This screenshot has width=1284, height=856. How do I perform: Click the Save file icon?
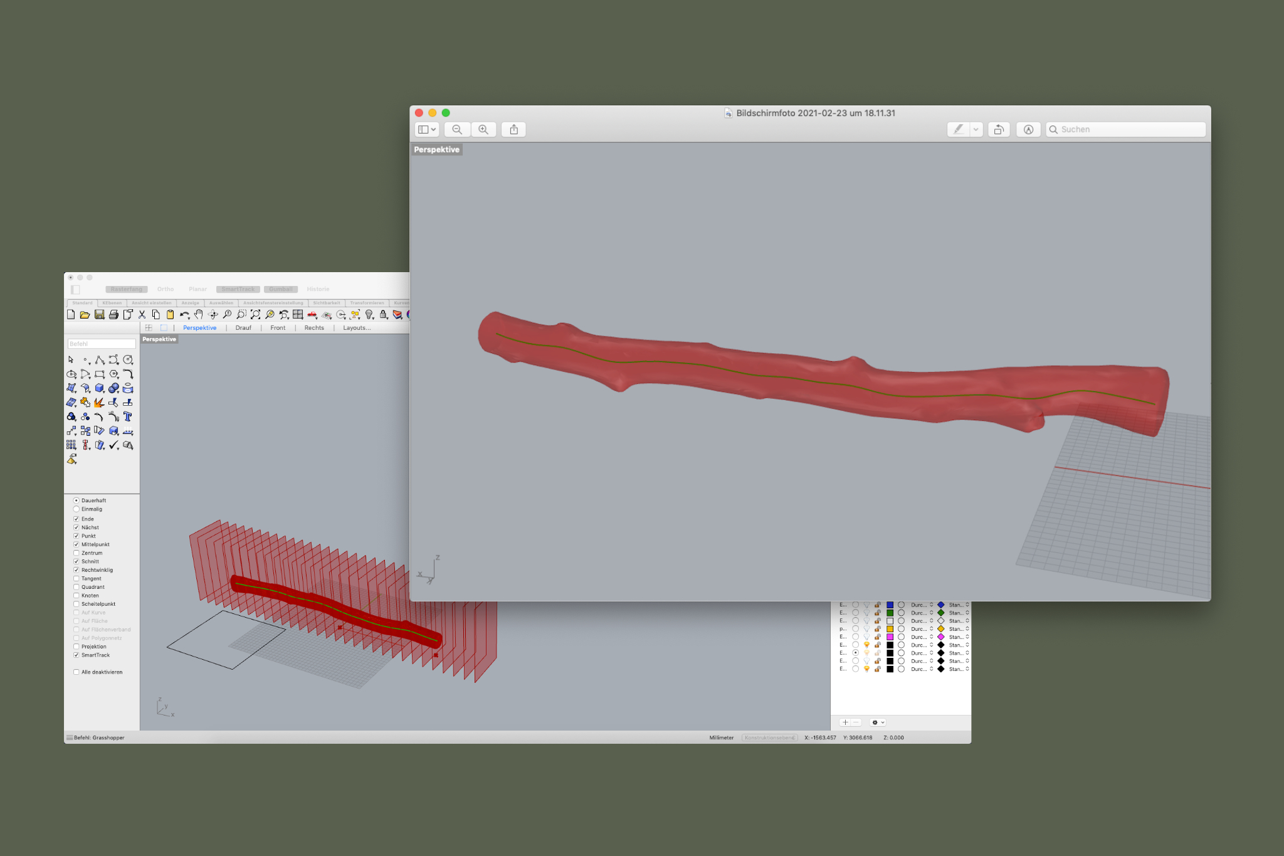point(99,315)
